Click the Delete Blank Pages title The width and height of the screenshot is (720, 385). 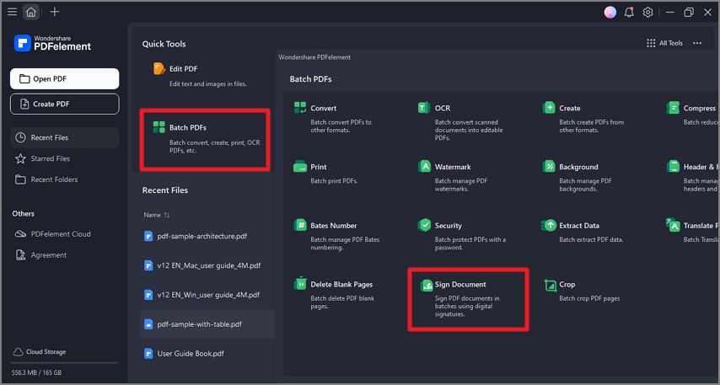[341, 285]
